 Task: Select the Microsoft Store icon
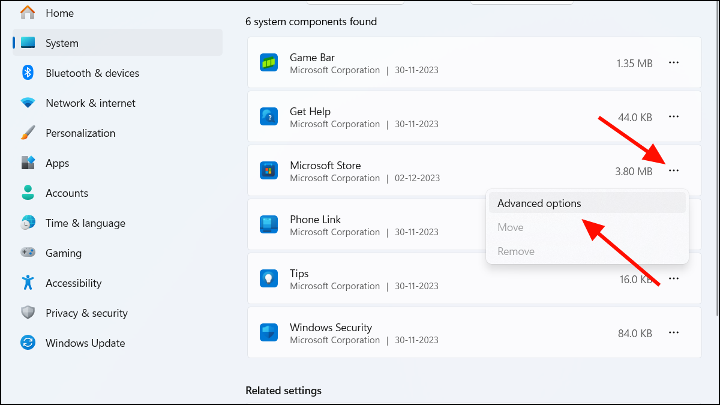268,170
